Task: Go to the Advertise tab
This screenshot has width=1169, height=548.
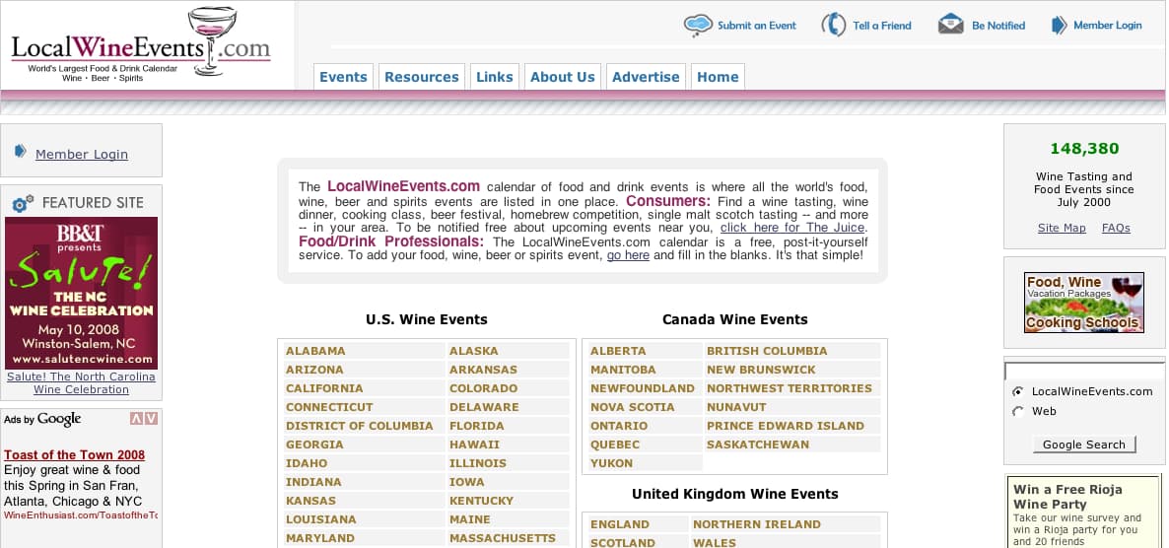Action: click(646, 77)
